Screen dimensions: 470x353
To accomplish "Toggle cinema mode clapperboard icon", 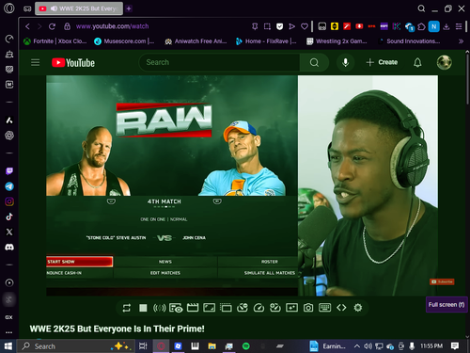I will (x=193, y=308).
